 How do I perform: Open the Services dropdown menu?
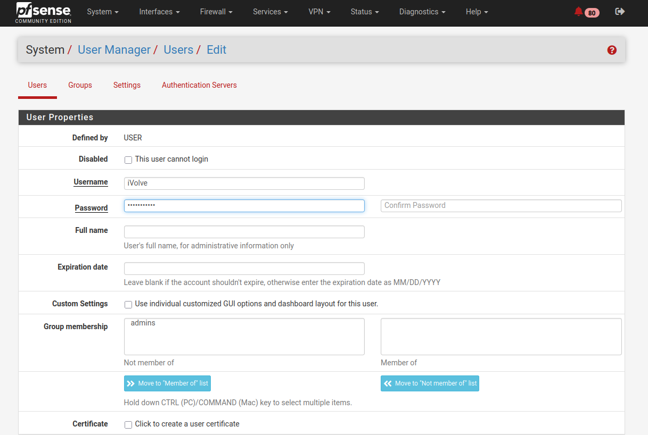tap(270, 12)
